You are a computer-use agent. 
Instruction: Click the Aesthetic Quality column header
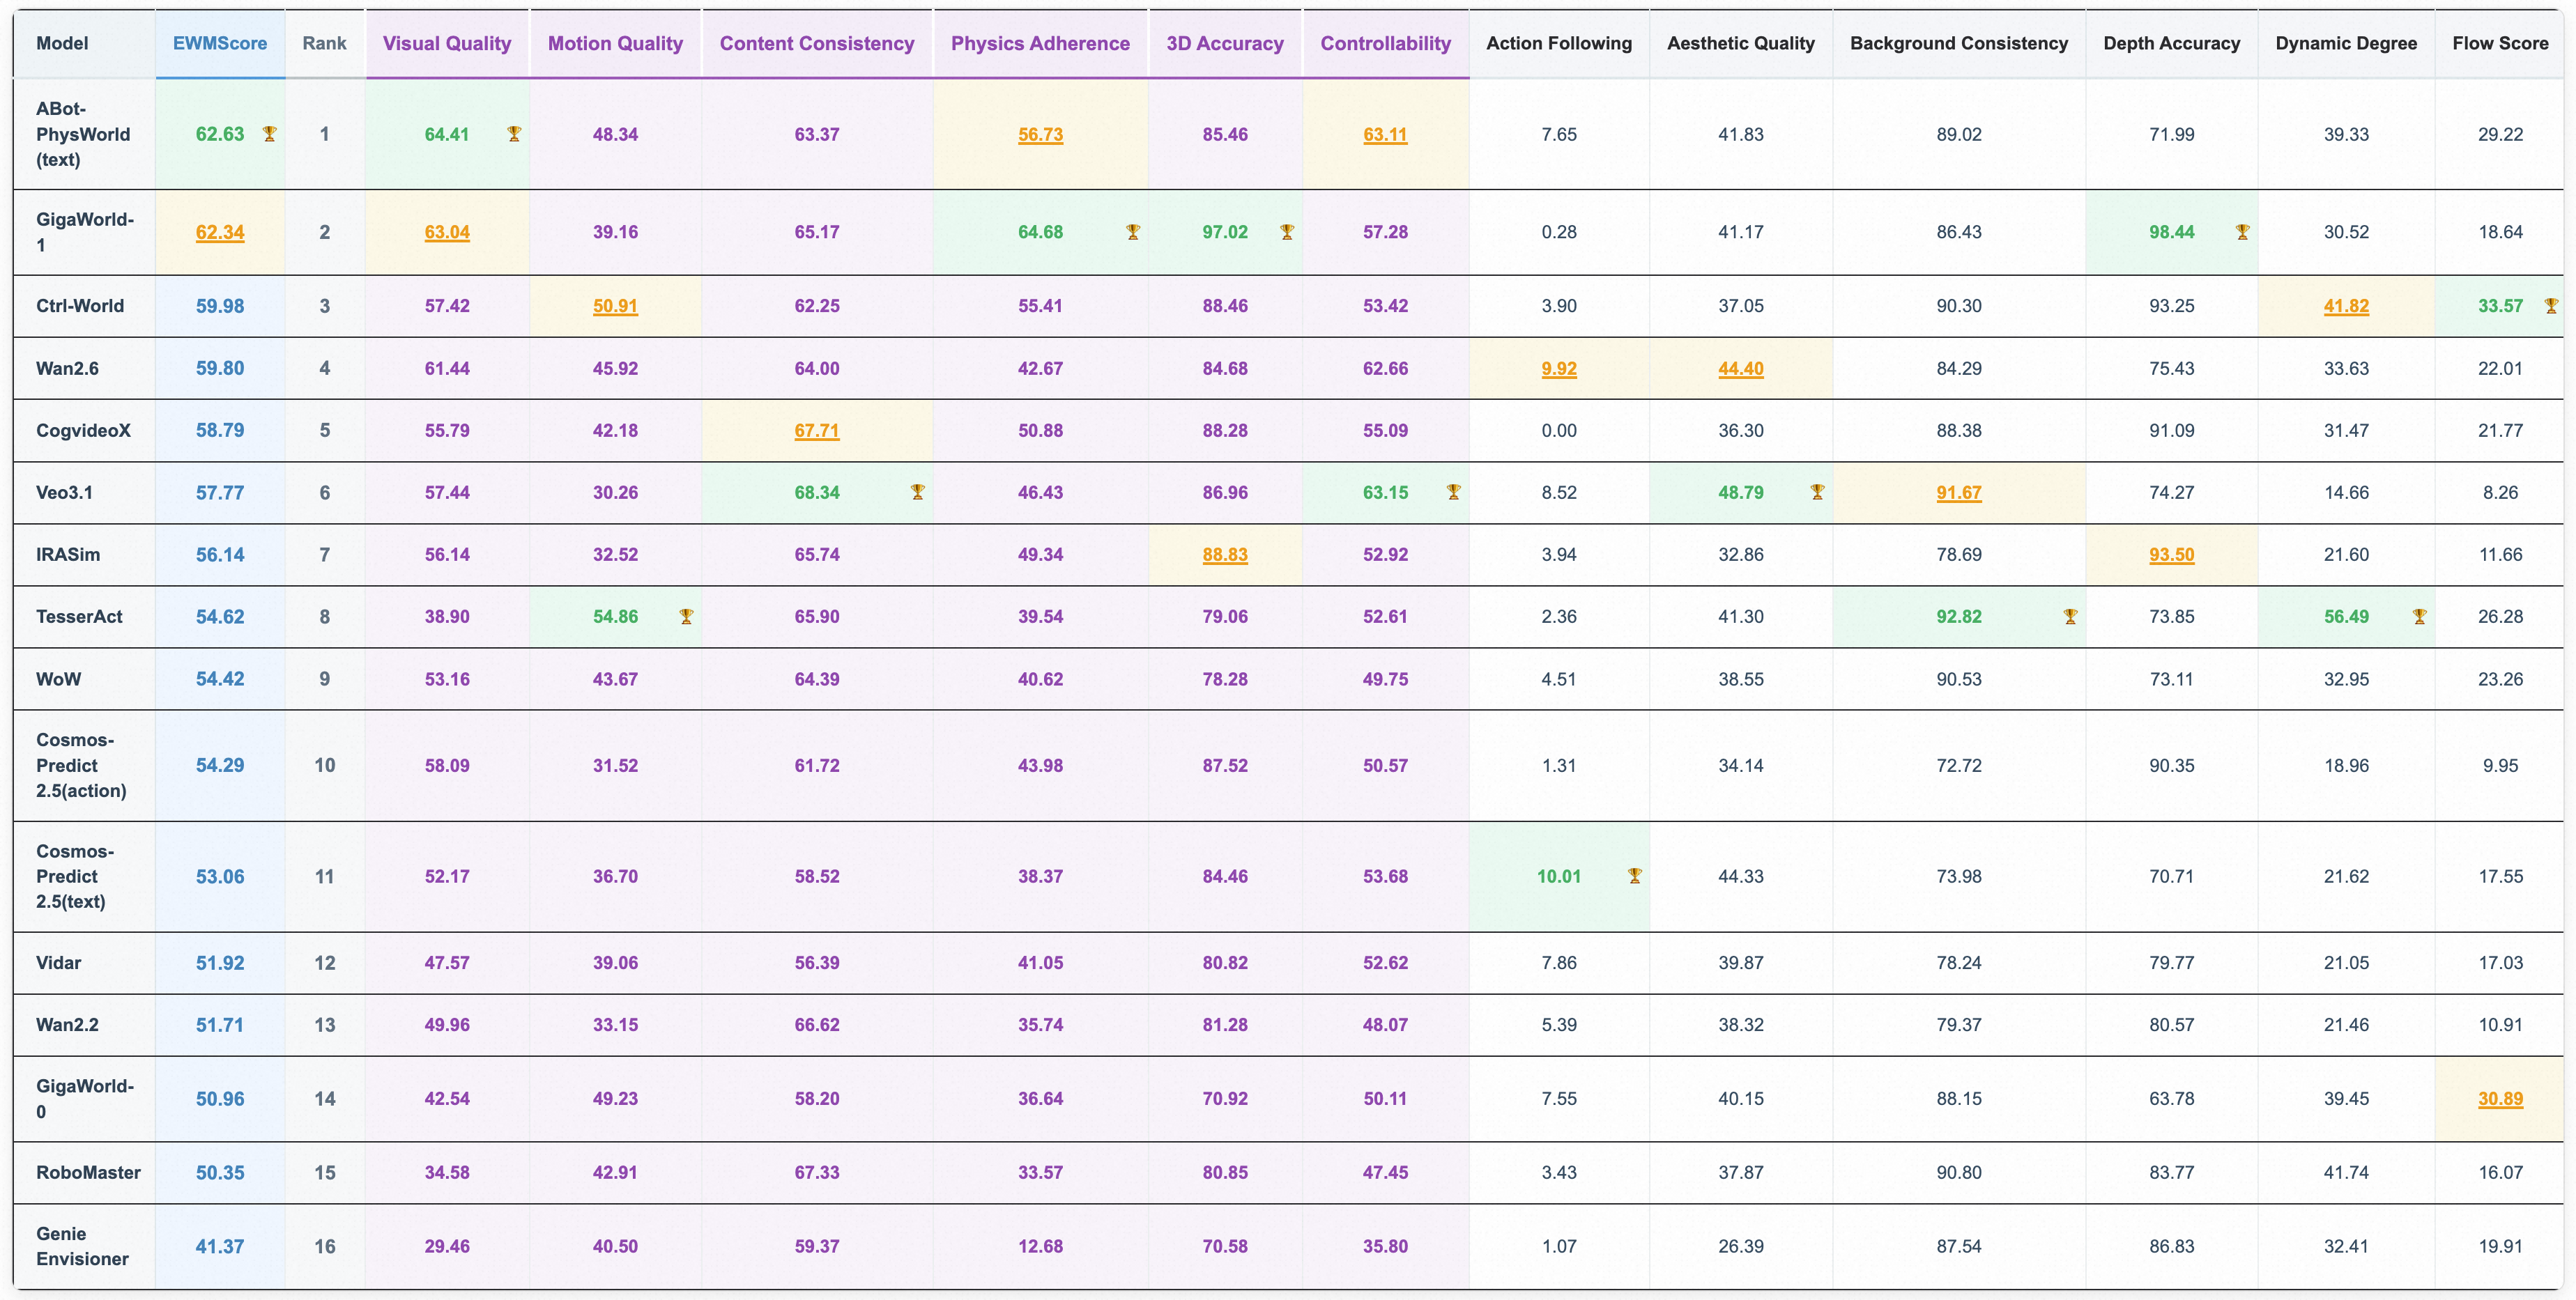coord(1741,43)
